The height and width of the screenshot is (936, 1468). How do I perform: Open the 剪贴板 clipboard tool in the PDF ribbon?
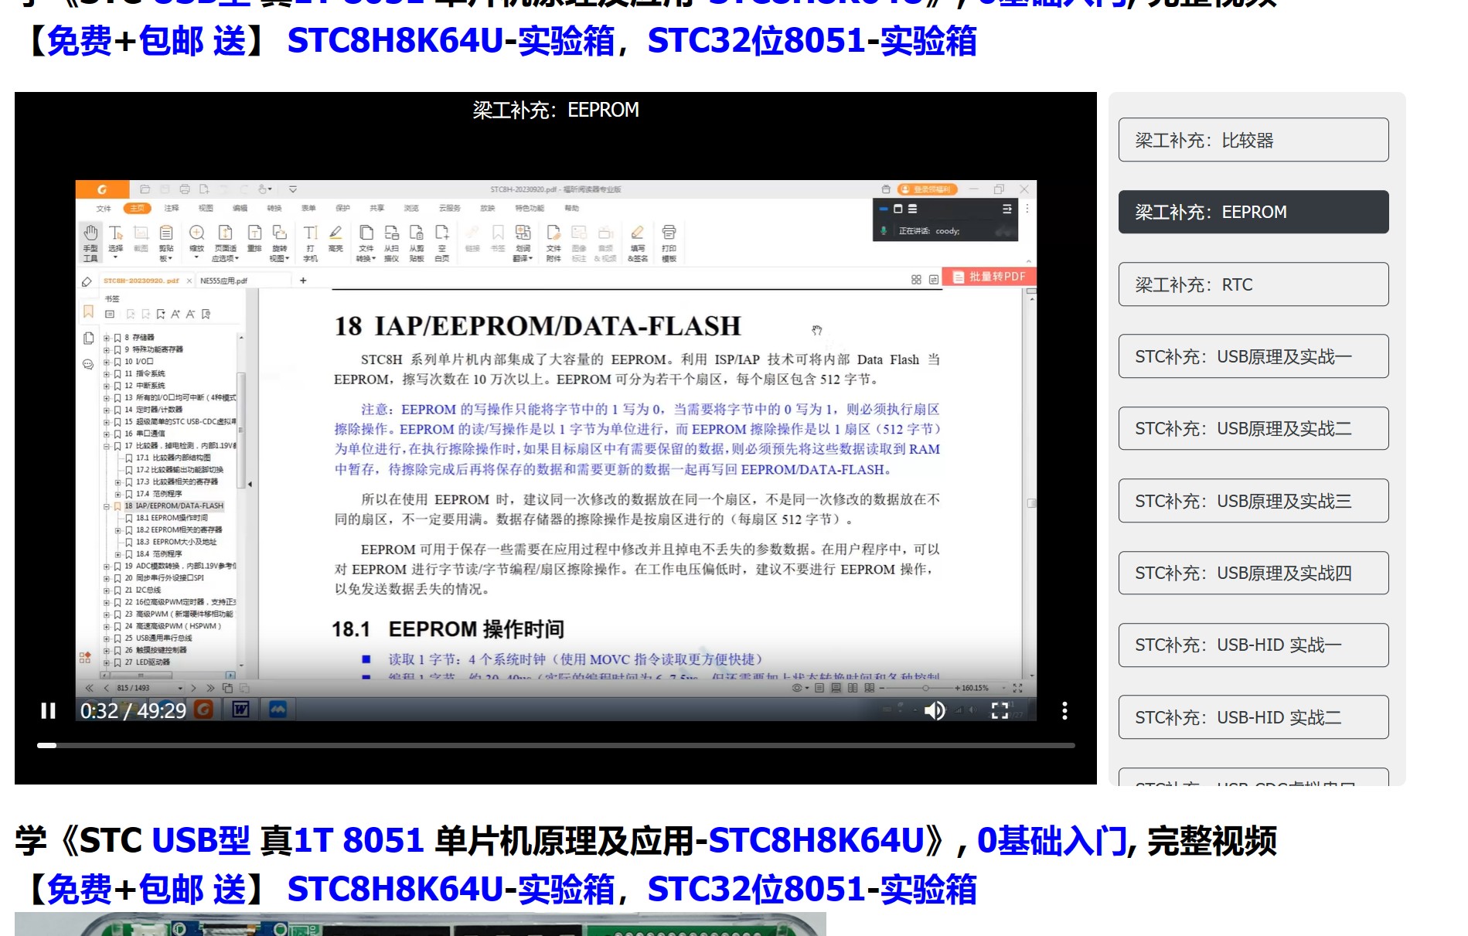tap(165, 242)
